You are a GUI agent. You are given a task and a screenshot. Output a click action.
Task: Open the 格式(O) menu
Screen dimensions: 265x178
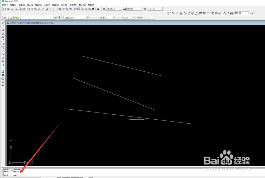coord(38,5)
